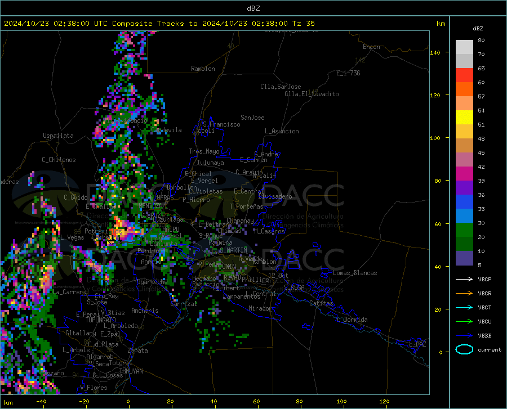Click the L_Dormida label

pyautogui.click(x=352, y=320)
